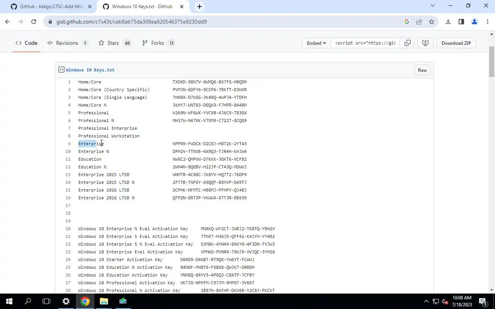Screen dimensions: 495x309
Task: Open Task View
Action: pyautogui.click(x=46, y=301)
